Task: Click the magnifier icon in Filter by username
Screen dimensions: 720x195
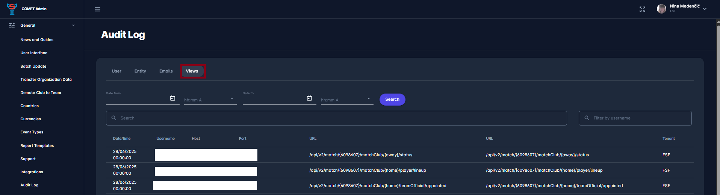Action: 587,118
